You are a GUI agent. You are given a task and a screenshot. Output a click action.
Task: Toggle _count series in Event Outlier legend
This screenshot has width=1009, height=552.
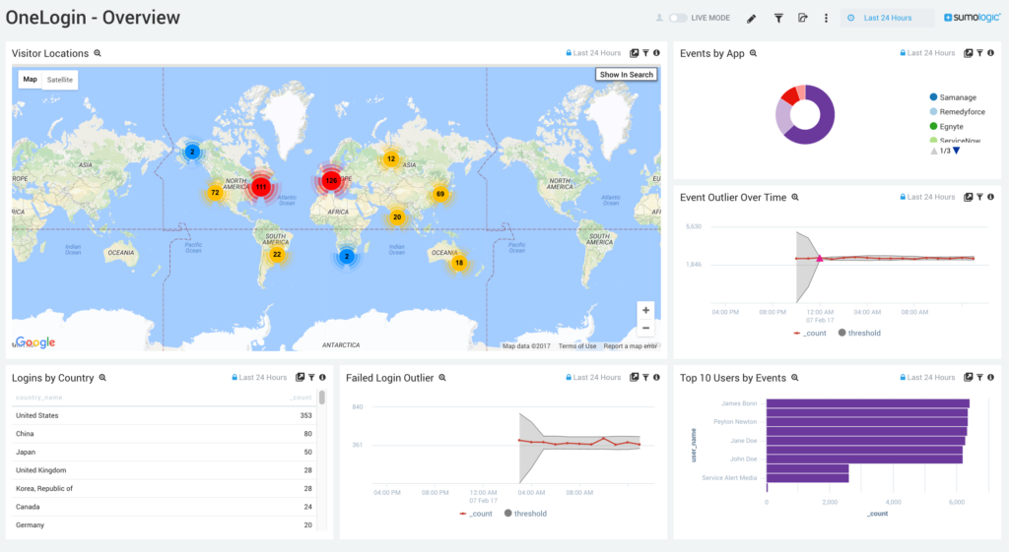(810, 333)
